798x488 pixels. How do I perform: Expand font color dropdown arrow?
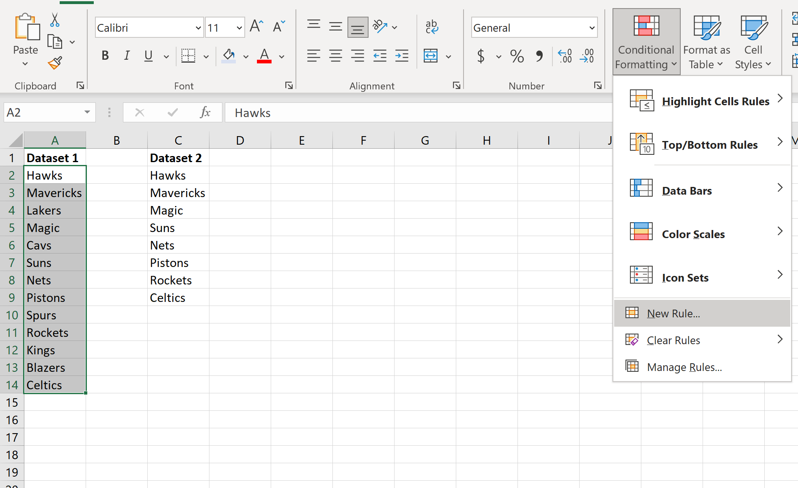coord(282,56)
